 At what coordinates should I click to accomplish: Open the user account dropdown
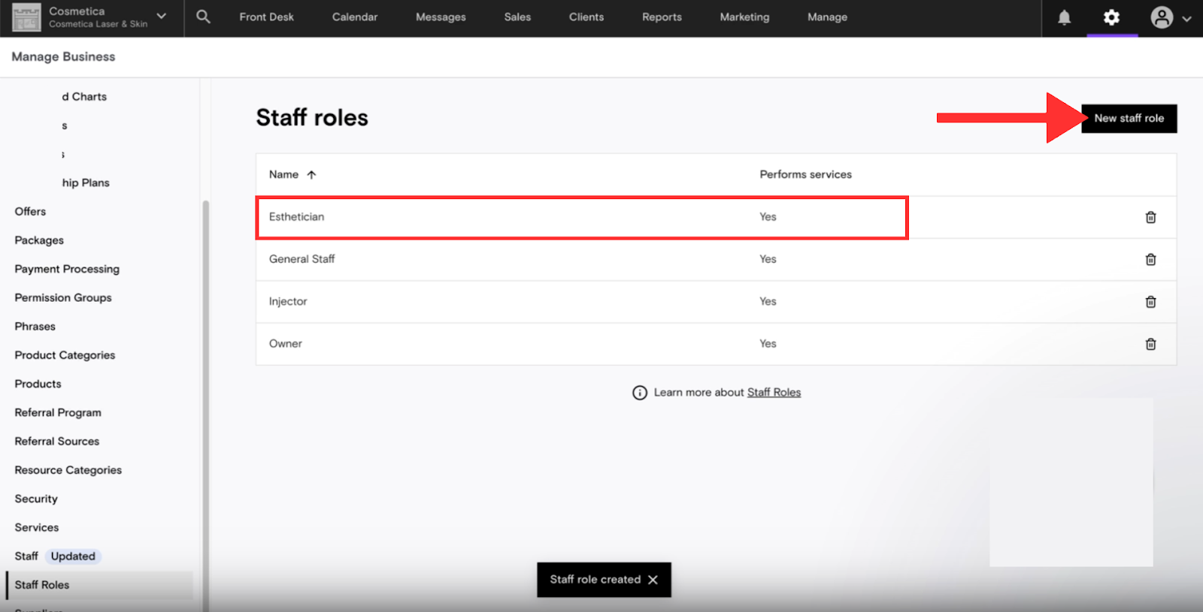(x=1171, y=18)
